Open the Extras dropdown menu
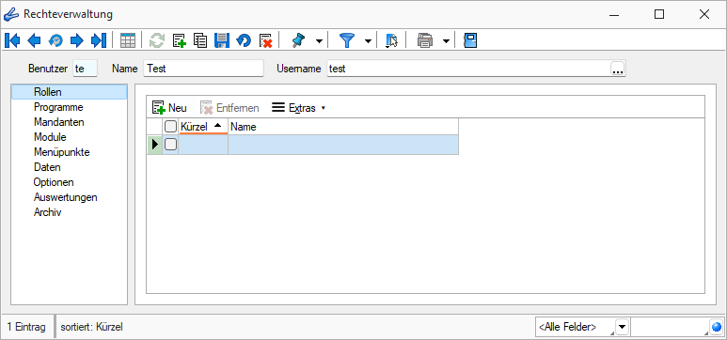Viewport: 727px width, 340px height. [298, 108]
